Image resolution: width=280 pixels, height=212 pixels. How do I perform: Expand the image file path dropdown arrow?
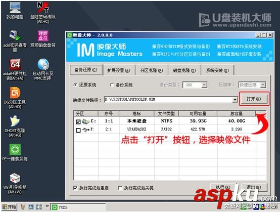235,100
